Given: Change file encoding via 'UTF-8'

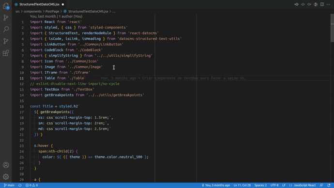Looking at the screenshot, I should (274, 185).
